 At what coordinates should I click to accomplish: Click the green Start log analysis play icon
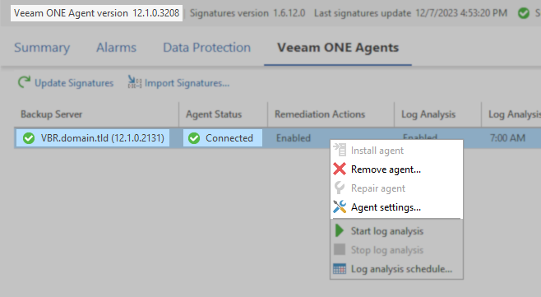click(x=340, y=230)
